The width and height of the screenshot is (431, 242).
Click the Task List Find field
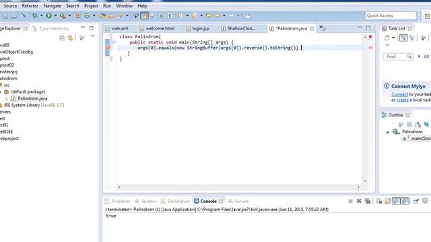pos(398,56)
